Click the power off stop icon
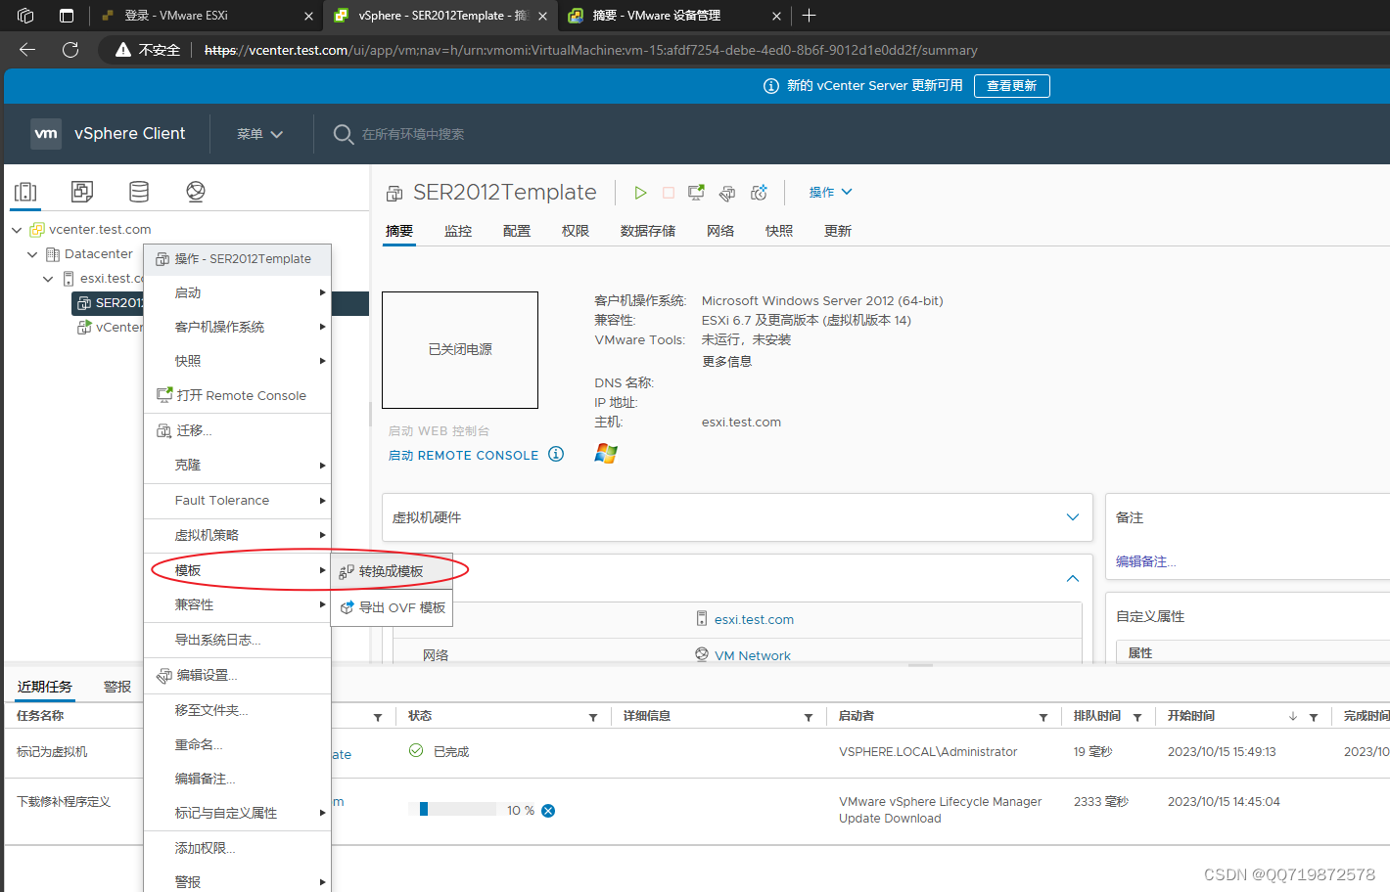The width and height of the screenshot is (1390, 892). pyautogui.click(x=669, y=193)
